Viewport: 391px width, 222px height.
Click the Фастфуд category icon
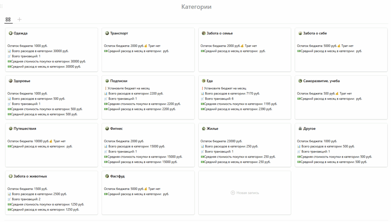[107, 177]
